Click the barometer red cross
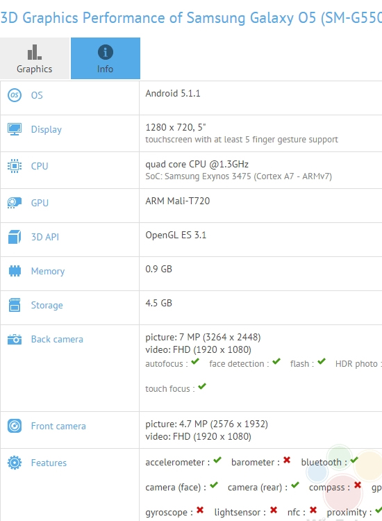The image size is (382, 521). coord(287,460)
